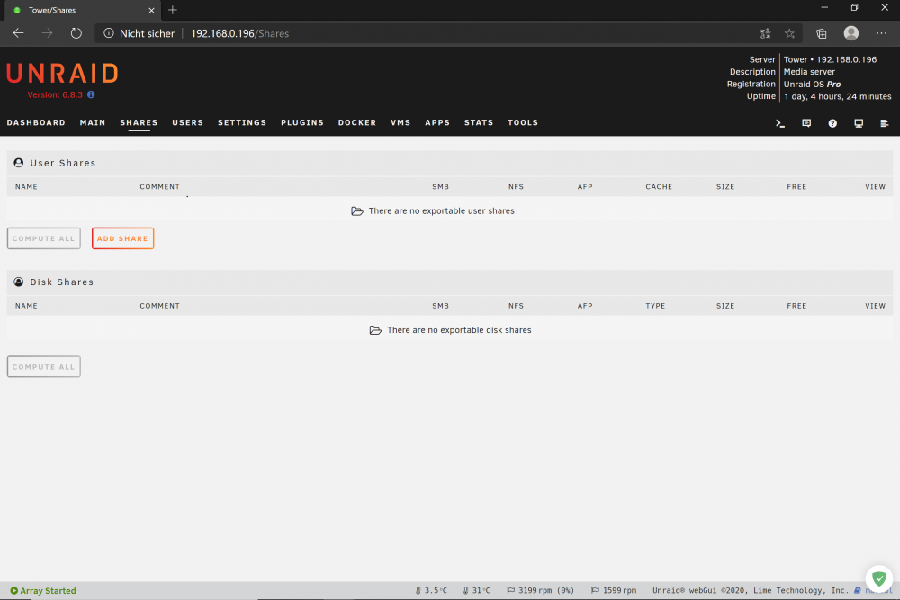Image resolution: width=900 pixels, height=600 pixels.
Task: Click Compute All under Disk Shares
Action: (x=43, y=366)
